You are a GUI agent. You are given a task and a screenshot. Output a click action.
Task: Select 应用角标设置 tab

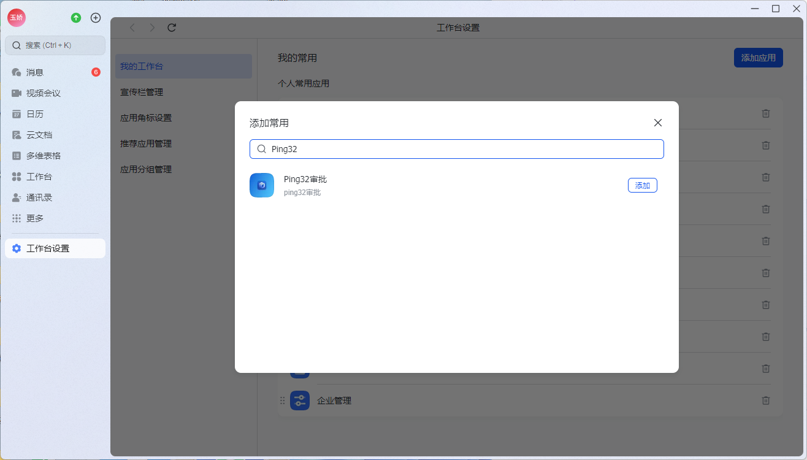(183, 118)
